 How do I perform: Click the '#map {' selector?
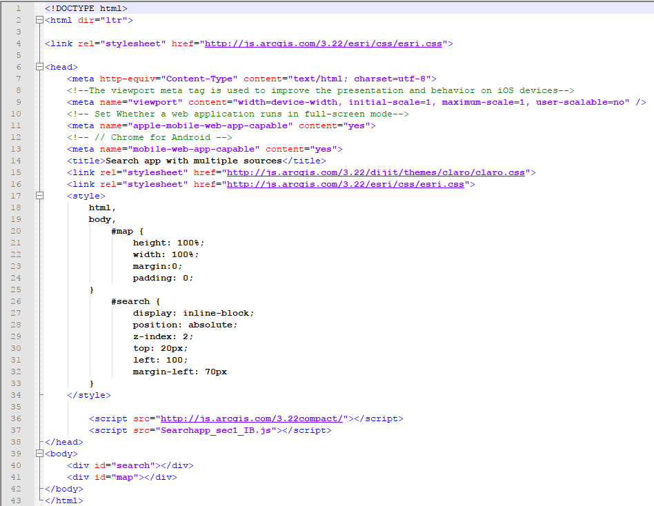pyautogui.click(x=127, y=231)
